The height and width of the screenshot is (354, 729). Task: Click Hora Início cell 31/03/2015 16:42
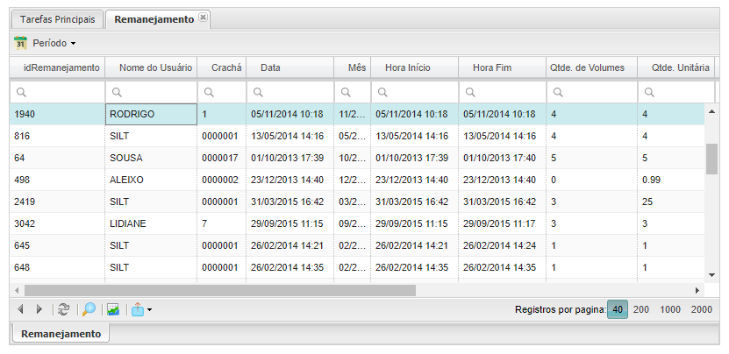point(415,202)
